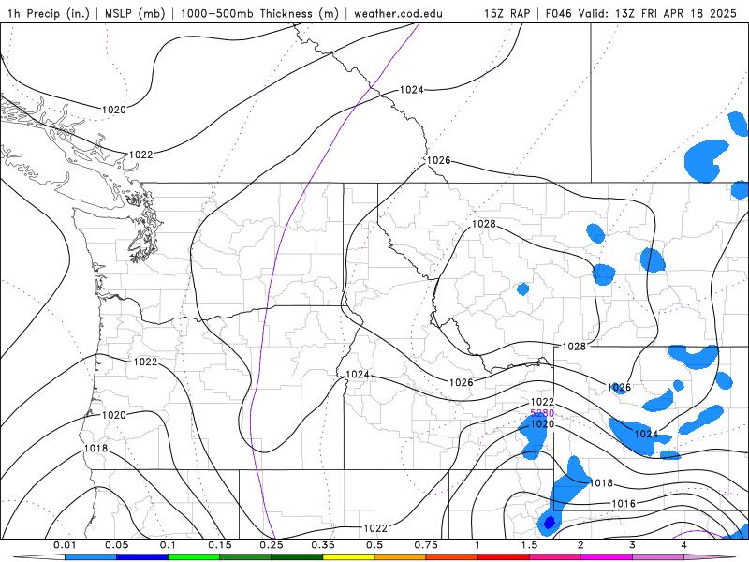The image size is (749, 562).
Task: Click the '0.01' legend value
Action: 65,545
